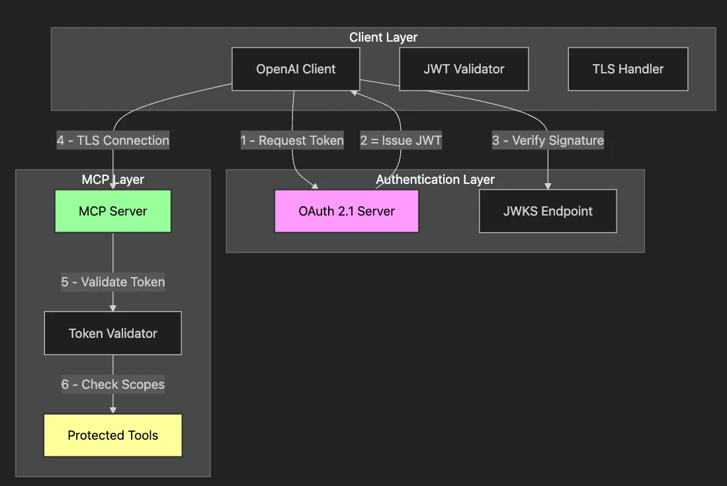The height and width of the screenshot is (486, 727).
Task: Select the Token Validator node
Action: 112,333
